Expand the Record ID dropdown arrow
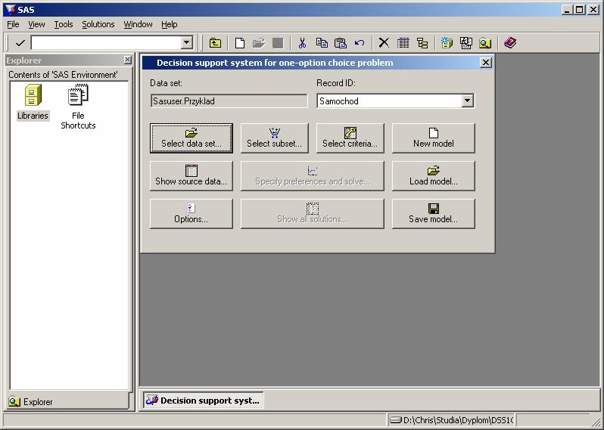The image size is (604, 430). tap(467, 101)
